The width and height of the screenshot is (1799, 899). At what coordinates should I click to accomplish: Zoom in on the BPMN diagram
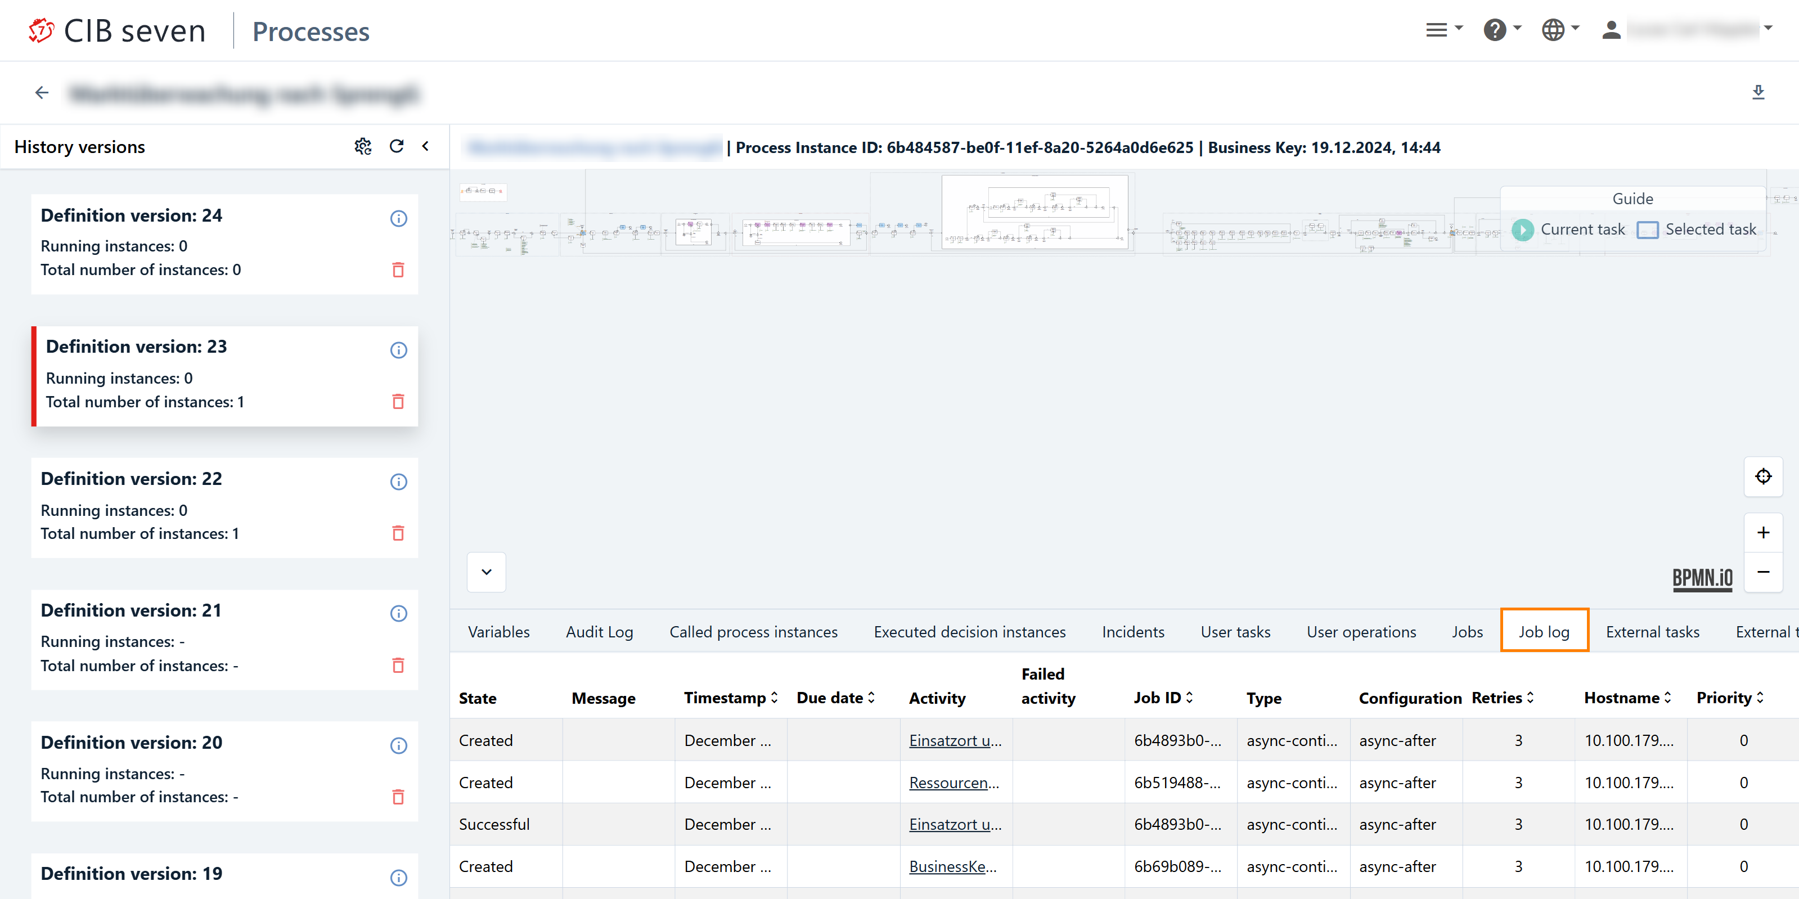click(x=1762, y=533)
